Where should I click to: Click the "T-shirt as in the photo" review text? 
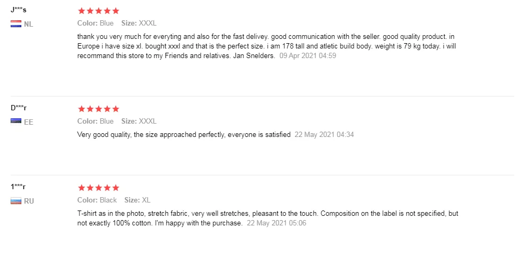(x=267, y=214)
